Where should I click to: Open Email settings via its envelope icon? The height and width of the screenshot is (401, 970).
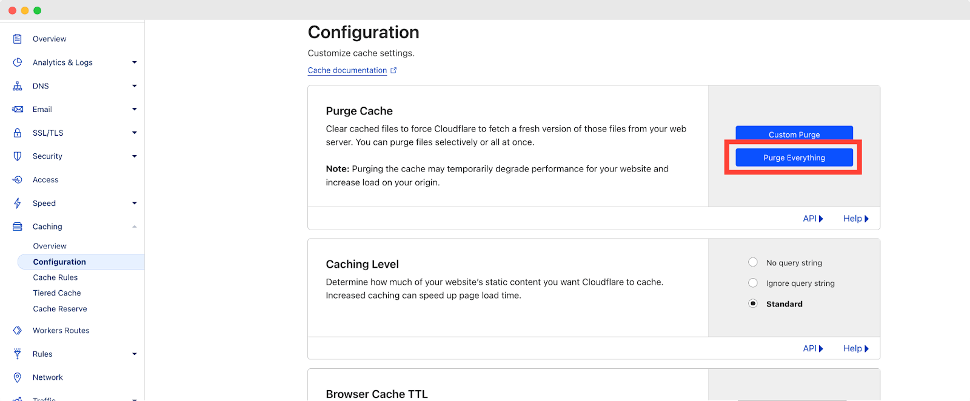tap(18, 109)
